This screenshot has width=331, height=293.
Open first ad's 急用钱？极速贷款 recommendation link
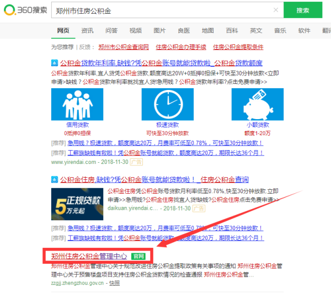point(165,143)
